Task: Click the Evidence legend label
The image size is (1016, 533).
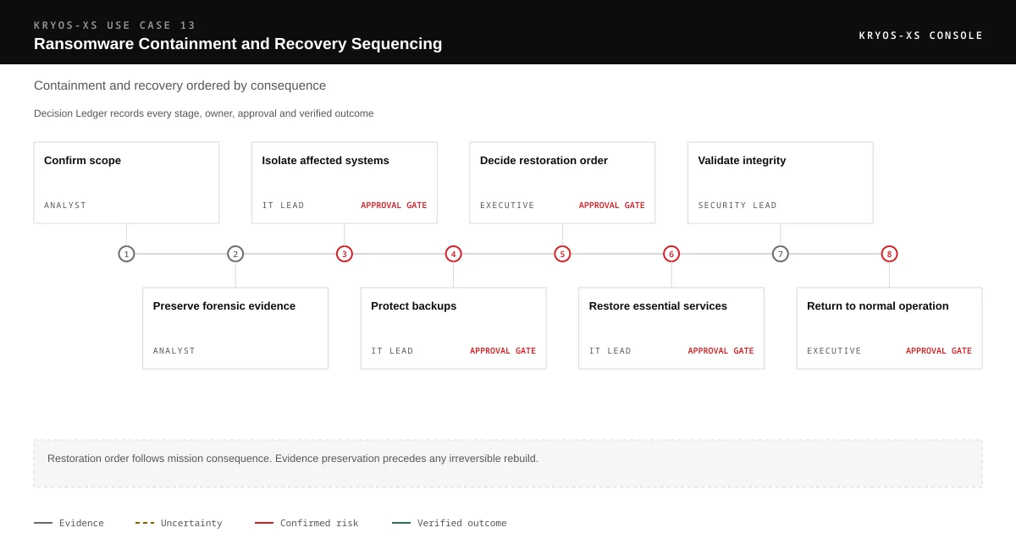Action: click(81, 523)
